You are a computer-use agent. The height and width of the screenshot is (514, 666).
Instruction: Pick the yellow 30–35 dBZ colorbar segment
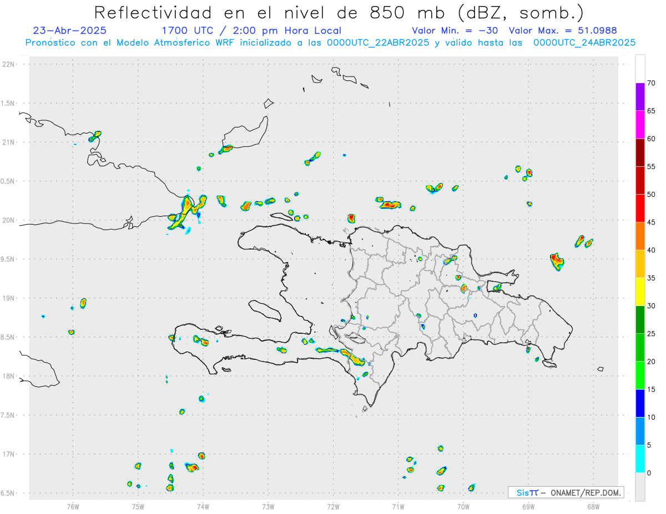pos(640,292)
